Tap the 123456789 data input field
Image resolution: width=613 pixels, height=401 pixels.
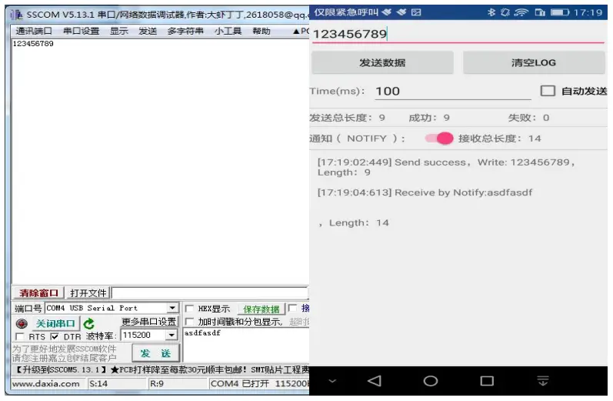458,34
